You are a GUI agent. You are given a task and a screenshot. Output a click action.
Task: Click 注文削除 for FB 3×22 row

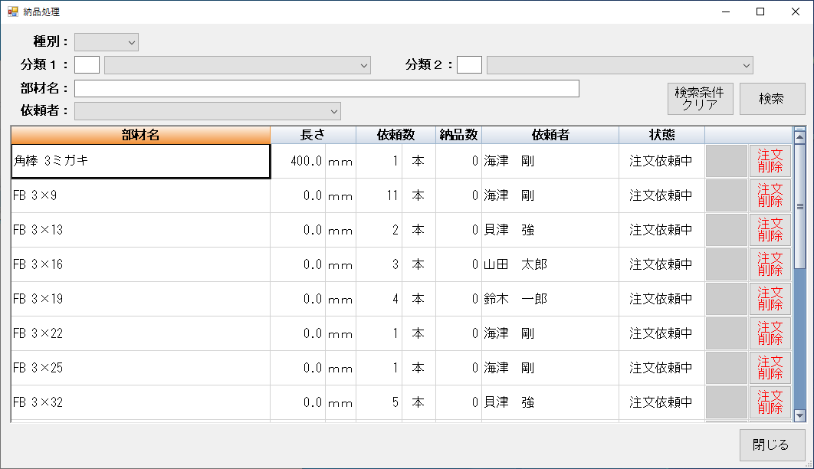click(x=770, y=333)
